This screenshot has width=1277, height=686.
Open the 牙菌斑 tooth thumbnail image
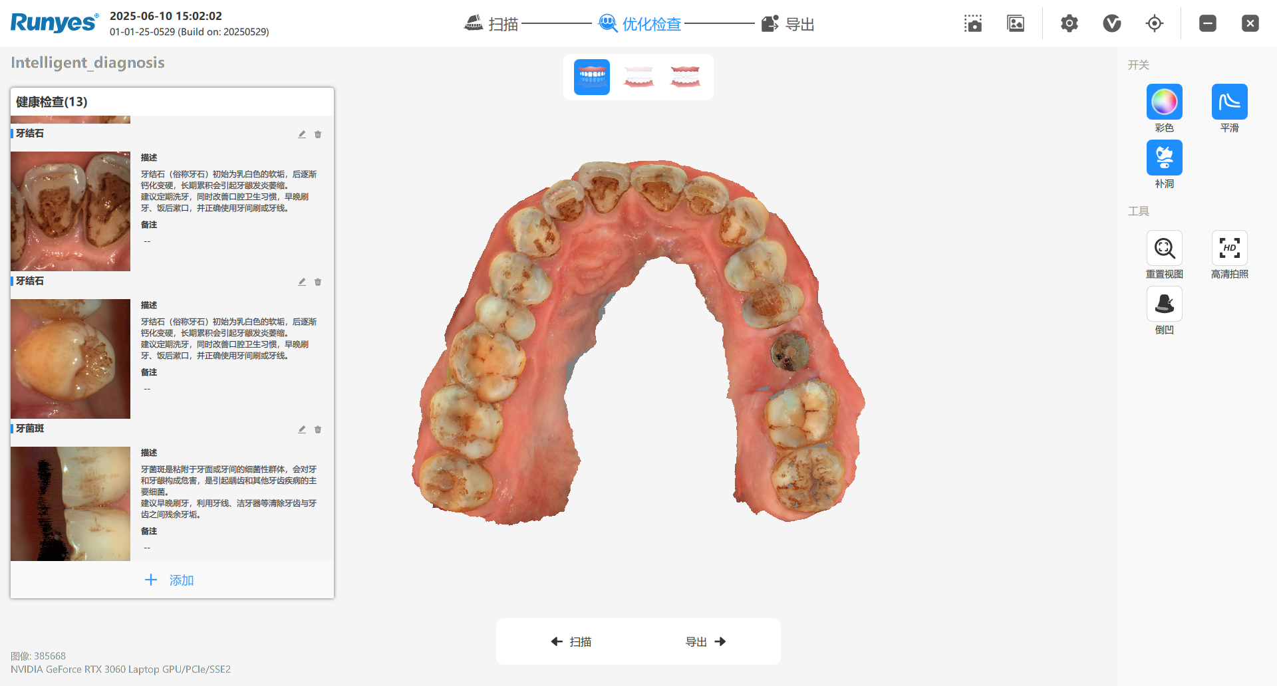tap(71, 503)
